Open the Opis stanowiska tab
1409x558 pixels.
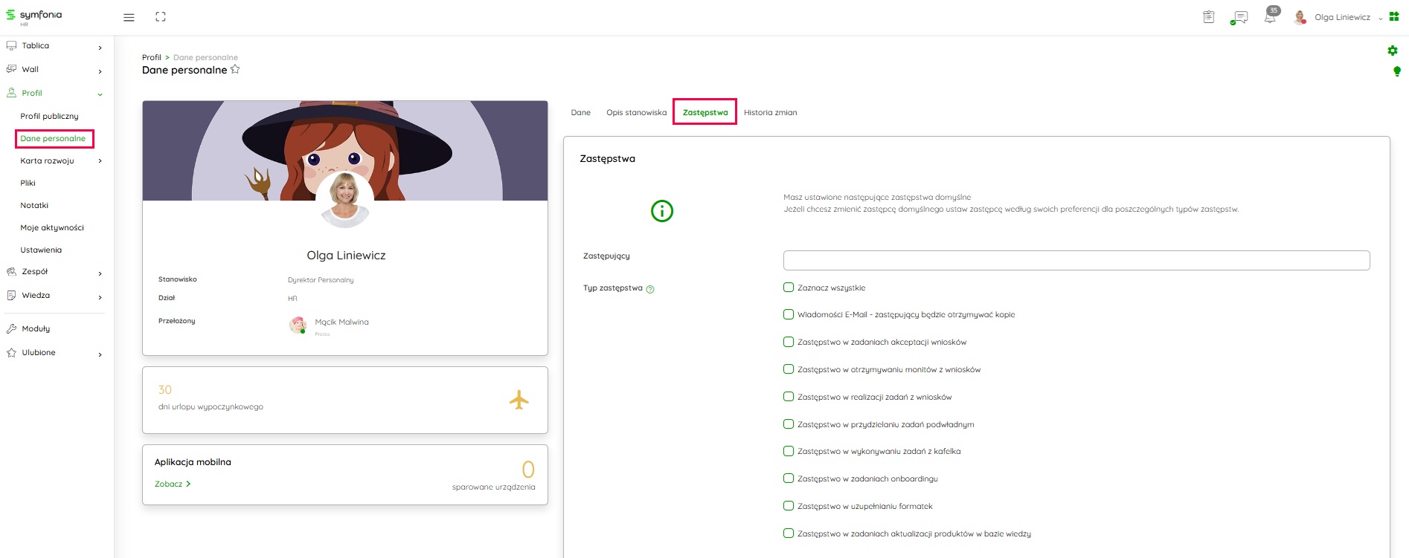pyautogui.click(x=636, y=113)
